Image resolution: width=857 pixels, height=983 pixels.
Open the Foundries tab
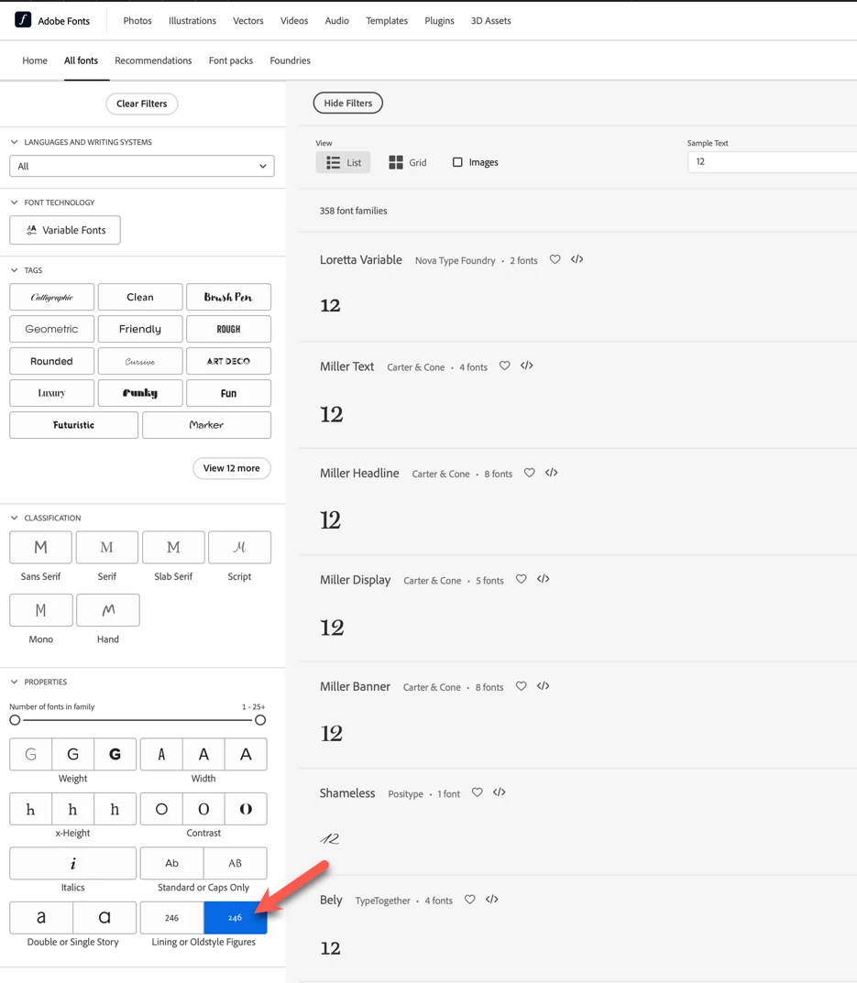click(290, 60)
